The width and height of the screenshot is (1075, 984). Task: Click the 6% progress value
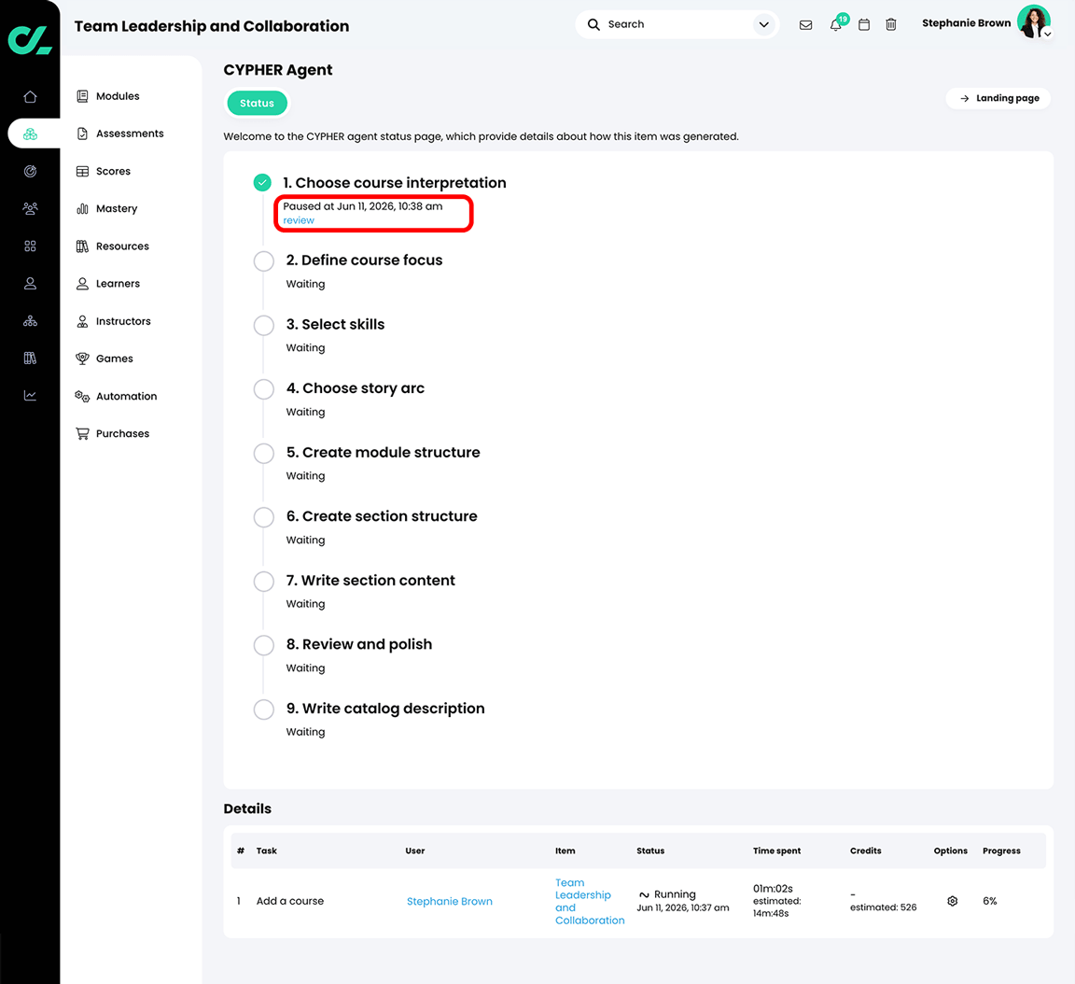[x=989, y=901]
